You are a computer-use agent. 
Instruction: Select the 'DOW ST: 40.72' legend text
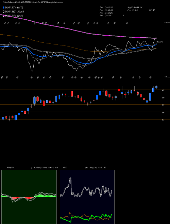click(x=14, y=7)
